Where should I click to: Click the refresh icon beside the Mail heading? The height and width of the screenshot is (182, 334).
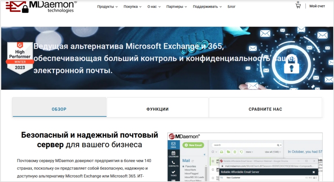192,161
